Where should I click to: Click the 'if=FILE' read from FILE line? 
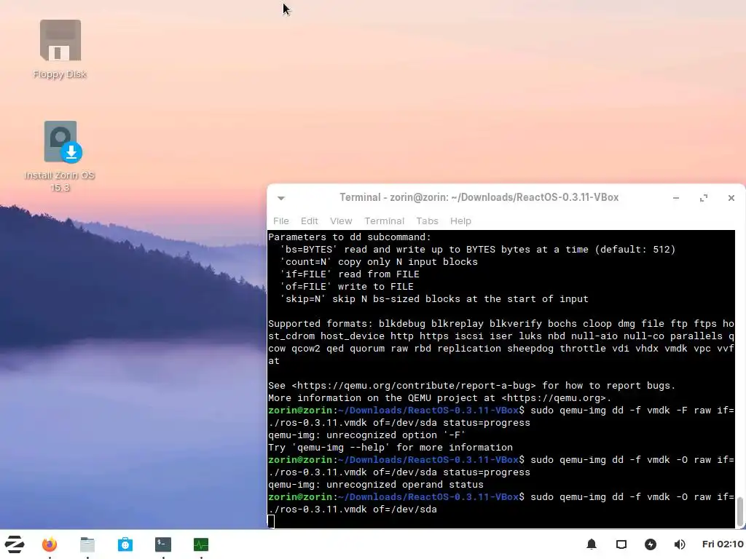click(x=350, y=274)
